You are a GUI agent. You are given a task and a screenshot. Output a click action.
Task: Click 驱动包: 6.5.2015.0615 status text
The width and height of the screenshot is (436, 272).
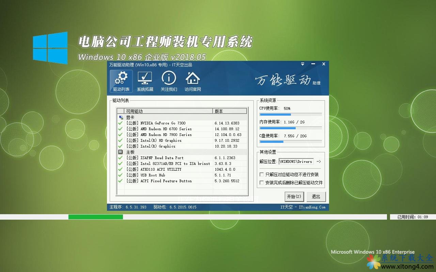pyautogui.click(x=175, y=207)
